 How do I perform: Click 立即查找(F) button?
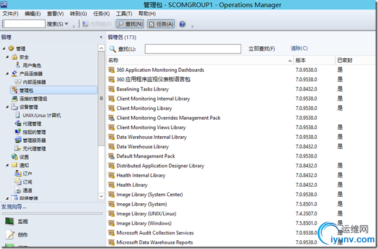click(x=262, y=49)
